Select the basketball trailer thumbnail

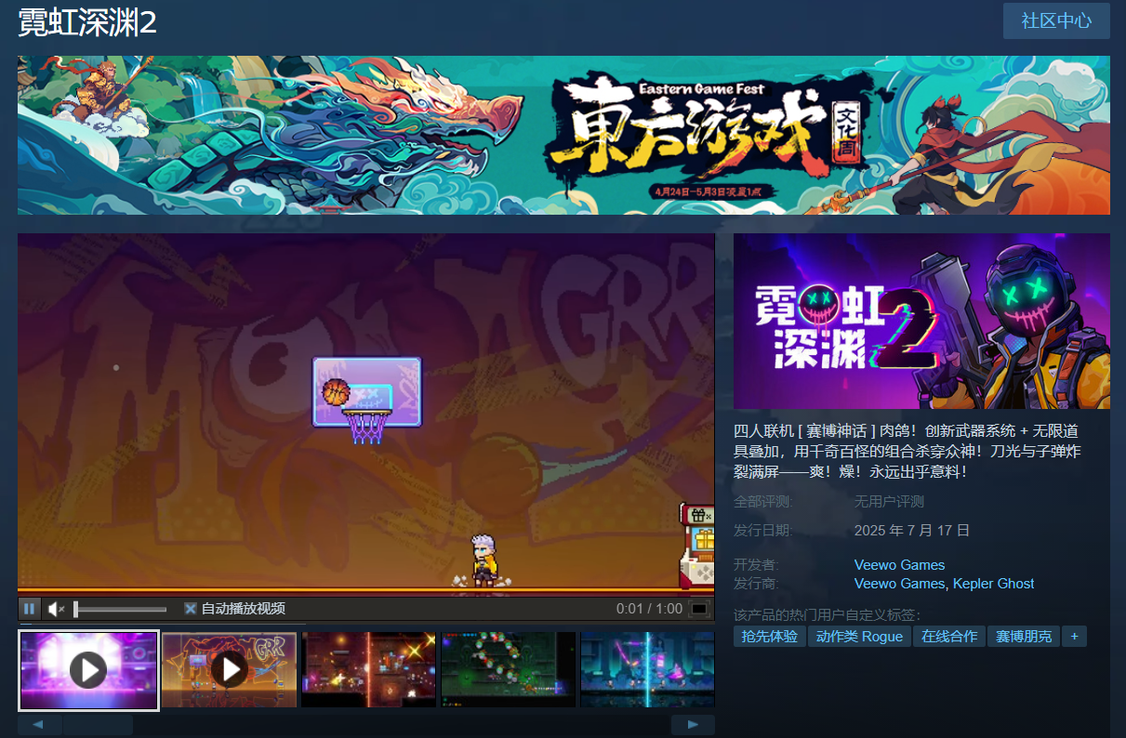pos(229,670)
